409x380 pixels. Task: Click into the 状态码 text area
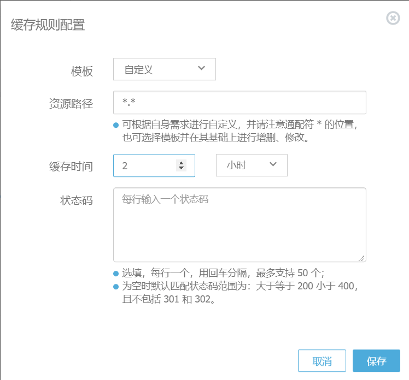[239, 225]
